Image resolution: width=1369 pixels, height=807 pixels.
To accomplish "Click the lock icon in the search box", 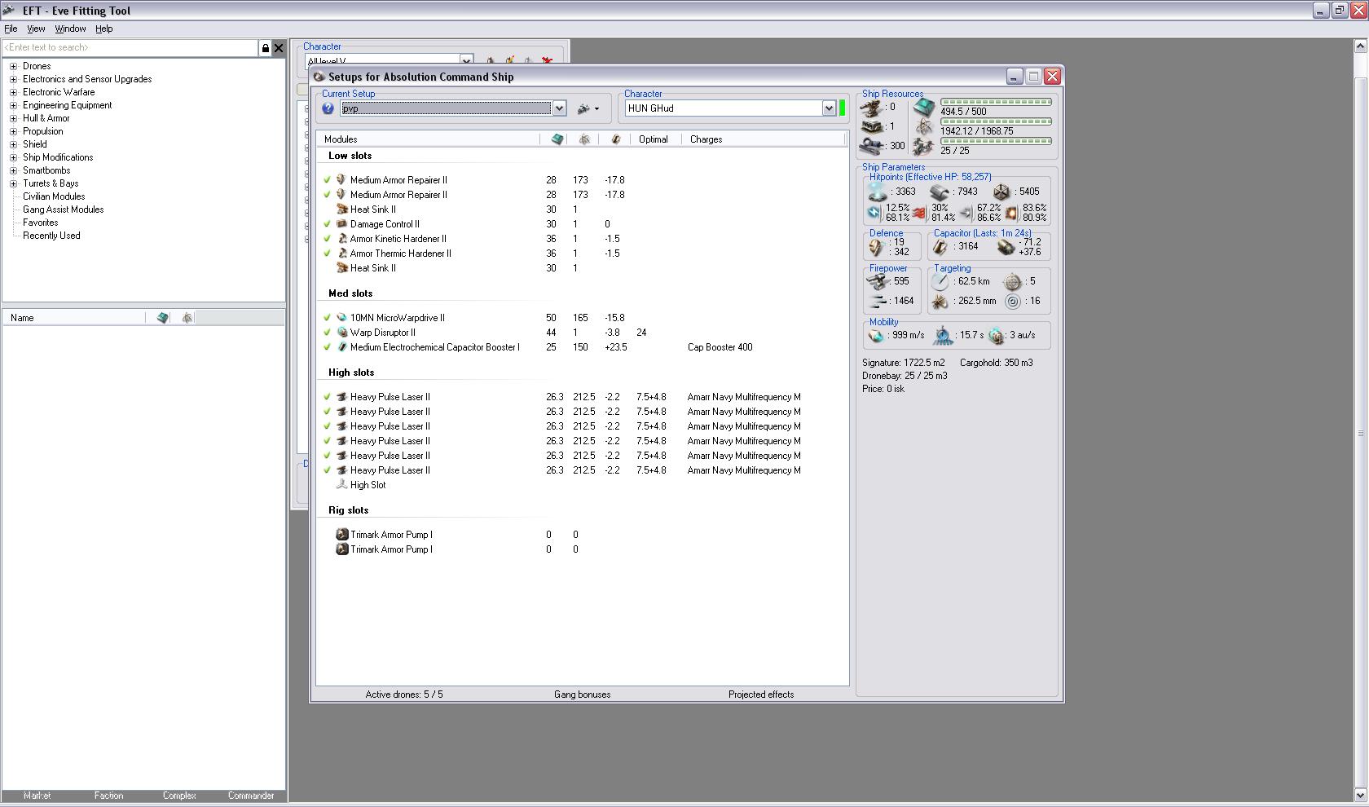I will (x=265, y=48).
